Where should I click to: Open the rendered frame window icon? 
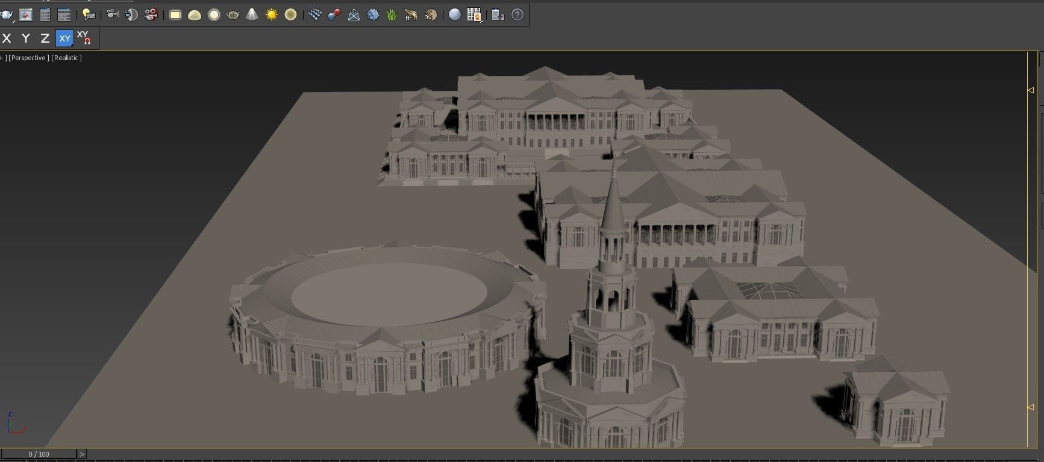coord(26,14)
